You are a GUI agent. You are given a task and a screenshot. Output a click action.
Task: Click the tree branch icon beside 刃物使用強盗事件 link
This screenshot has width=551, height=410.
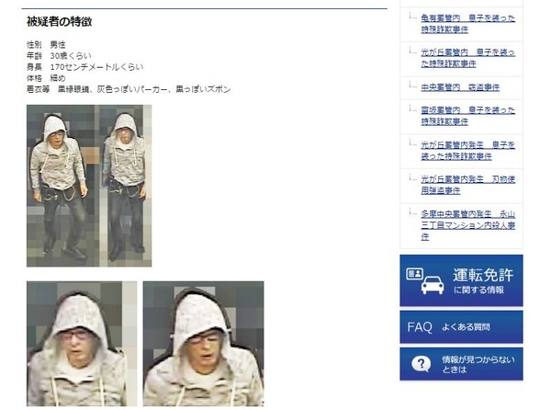point(412,177)
